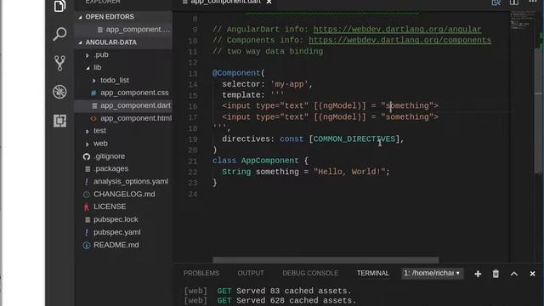Expand the .pub folder
This screenshot has width=544, height=306.
(x=87, y=55)
